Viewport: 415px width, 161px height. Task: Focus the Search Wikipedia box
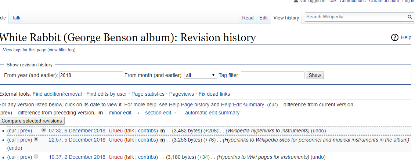[x=355, y=17]
